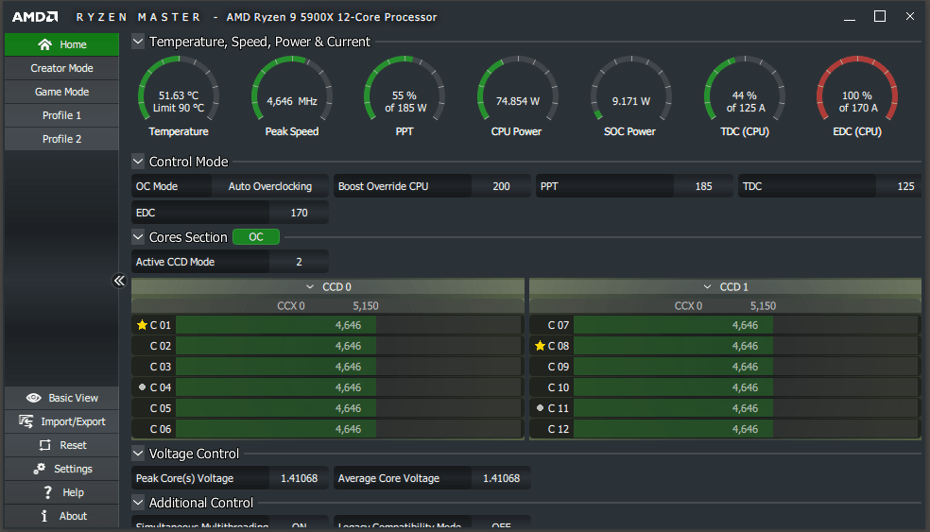Switch to Creator Mode profile
This screenshot has width=930, height=532.
61,68
